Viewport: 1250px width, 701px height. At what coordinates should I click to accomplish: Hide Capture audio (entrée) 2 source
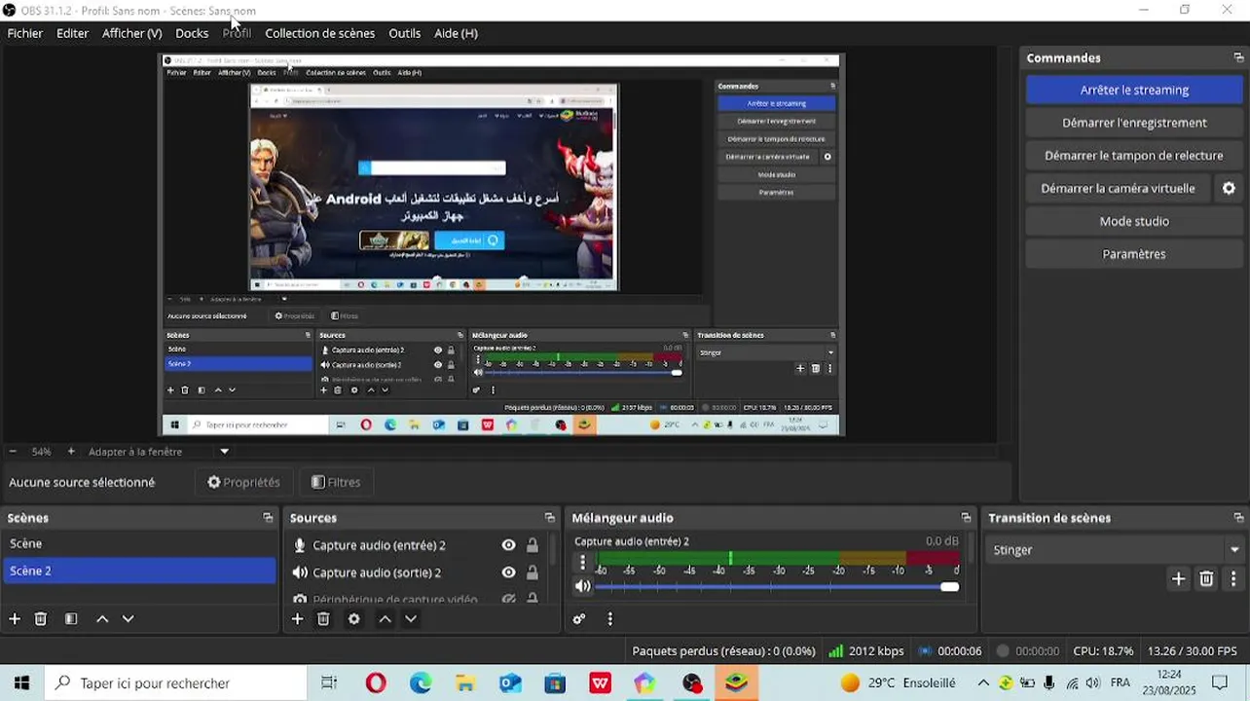tap(508, 545)
